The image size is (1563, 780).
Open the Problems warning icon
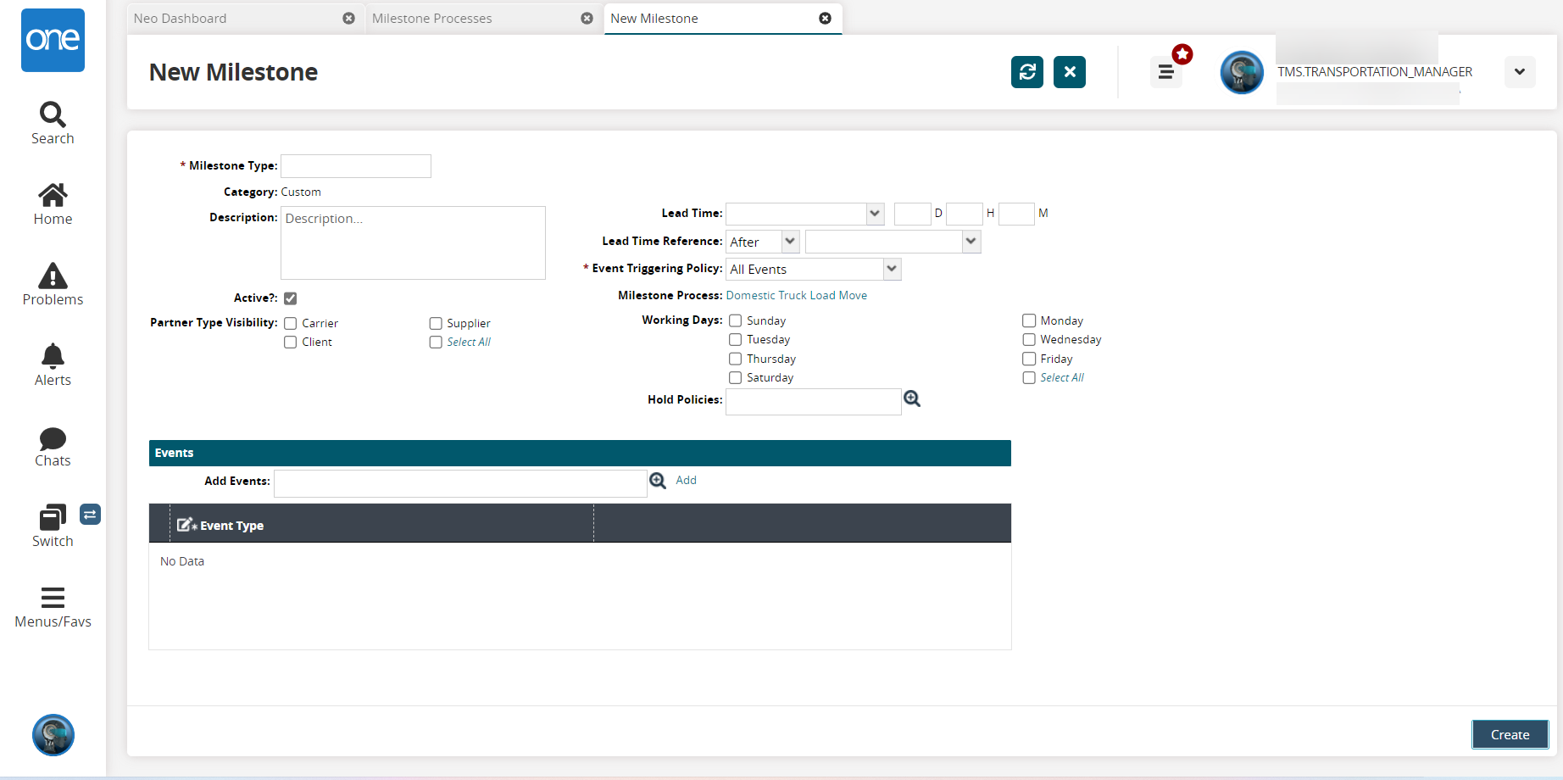[x=53, y=276]
